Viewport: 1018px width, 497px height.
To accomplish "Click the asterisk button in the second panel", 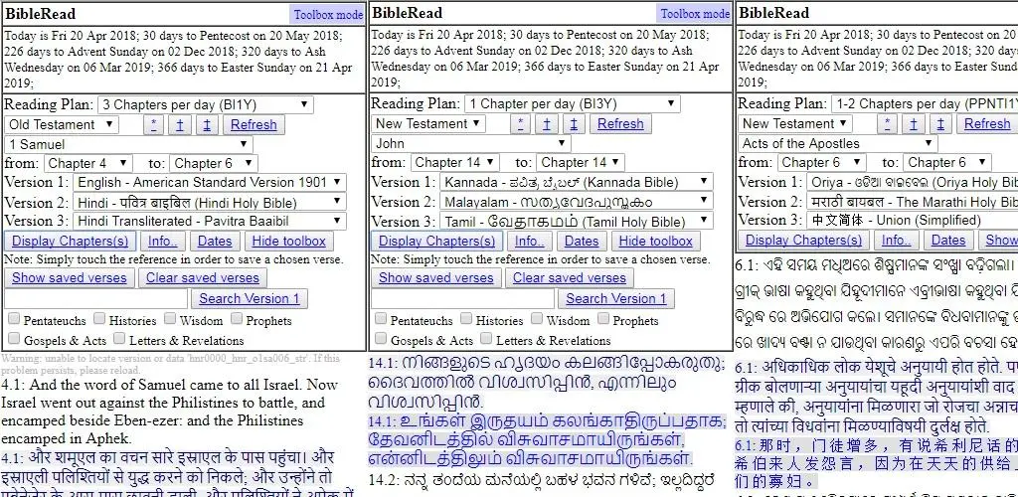I will click(520, 123).
